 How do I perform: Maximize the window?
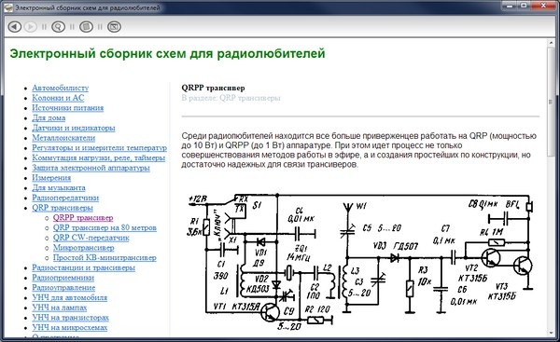(x=525, y=6)
